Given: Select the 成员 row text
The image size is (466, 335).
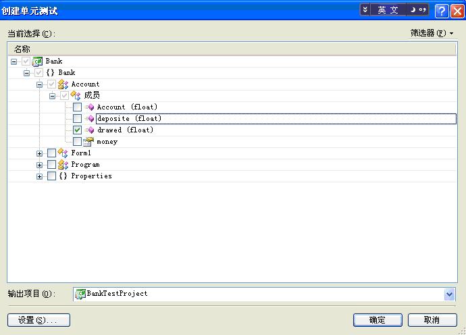Looking at the screenshot, I should (92, 95).
